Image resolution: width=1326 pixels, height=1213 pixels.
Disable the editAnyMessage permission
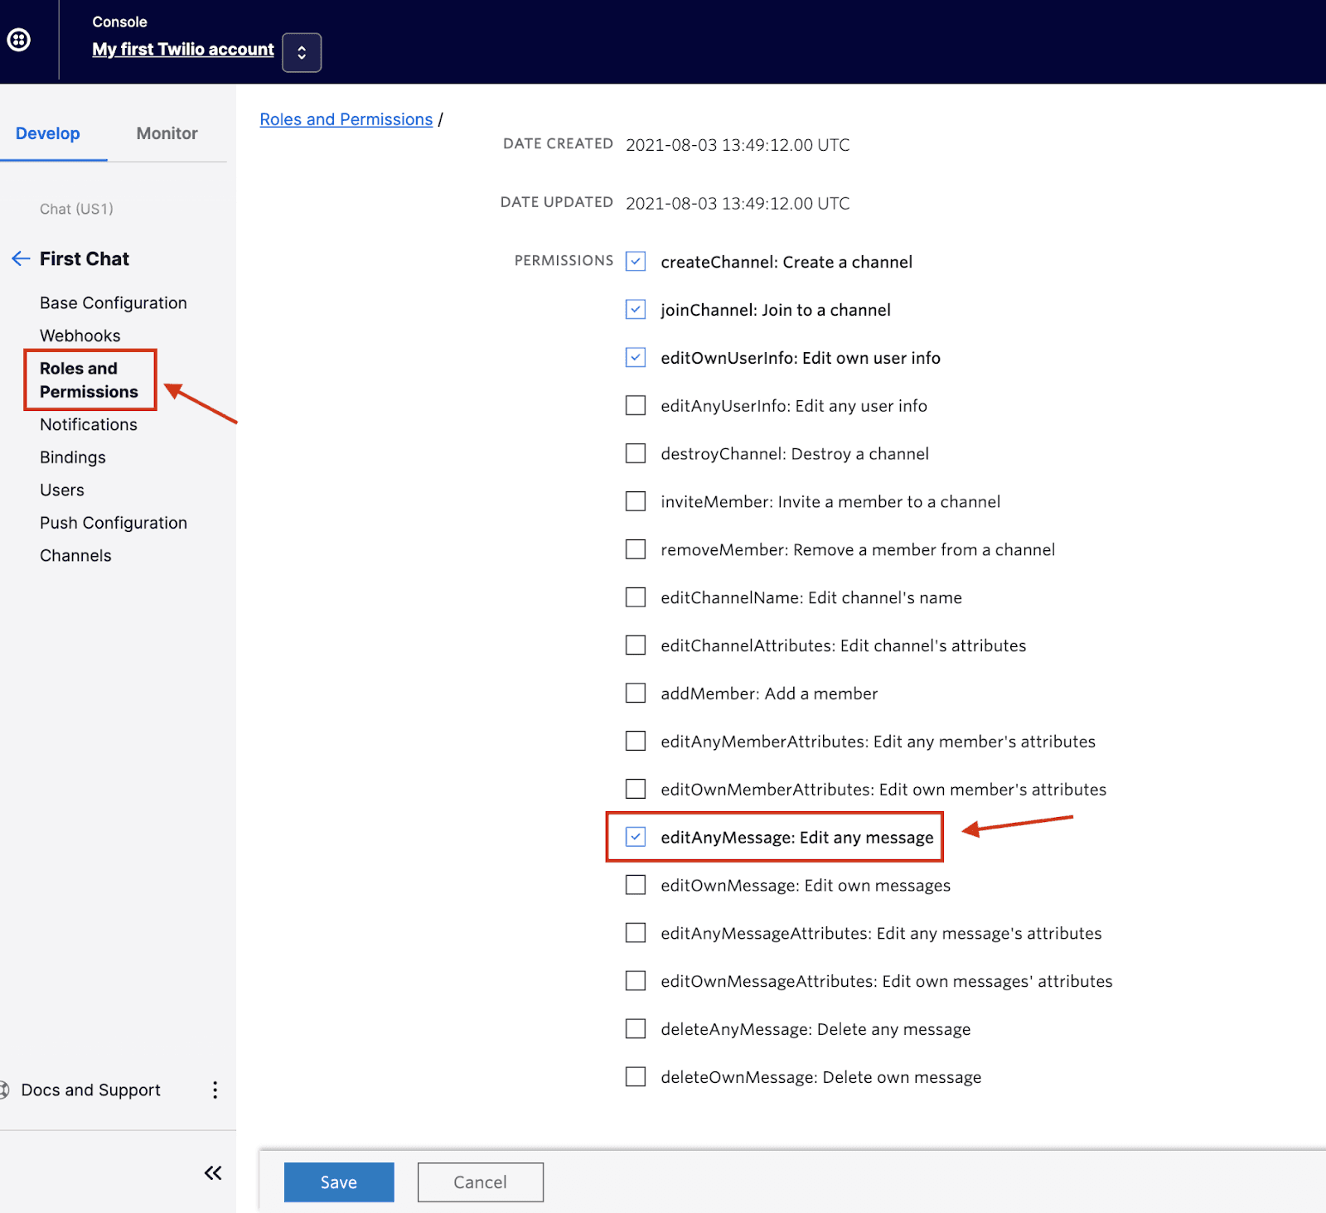(x=635, y=837)
